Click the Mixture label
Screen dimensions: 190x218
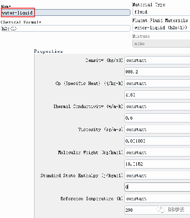click(x=141, y=36)
